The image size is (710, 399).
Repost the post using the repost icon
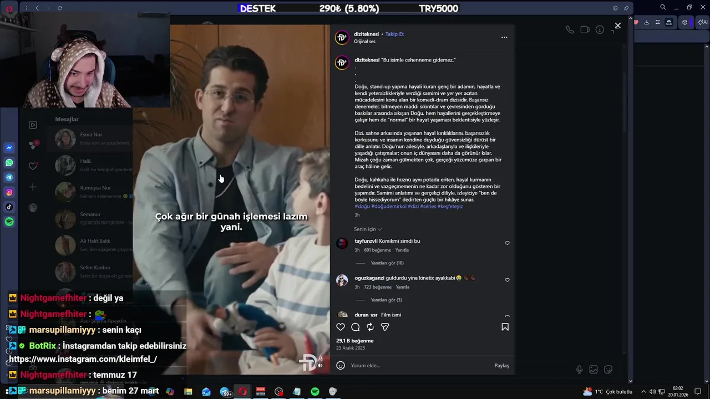click(x=370, y=327)
